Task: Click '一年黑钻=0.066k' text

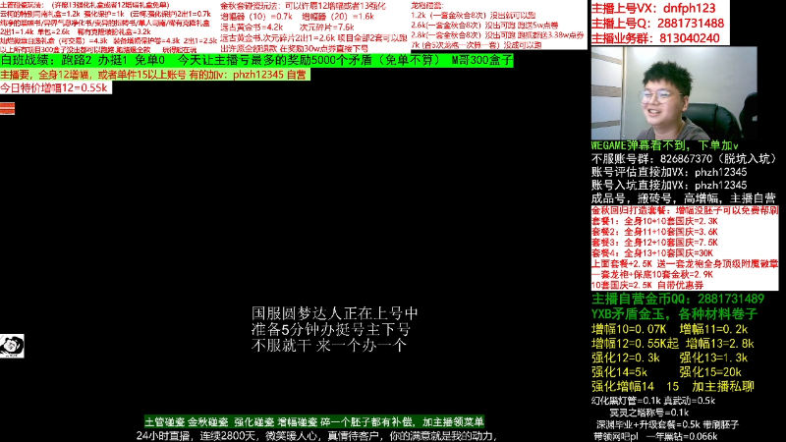Action: pyautogui.click(x=681, y=436)
